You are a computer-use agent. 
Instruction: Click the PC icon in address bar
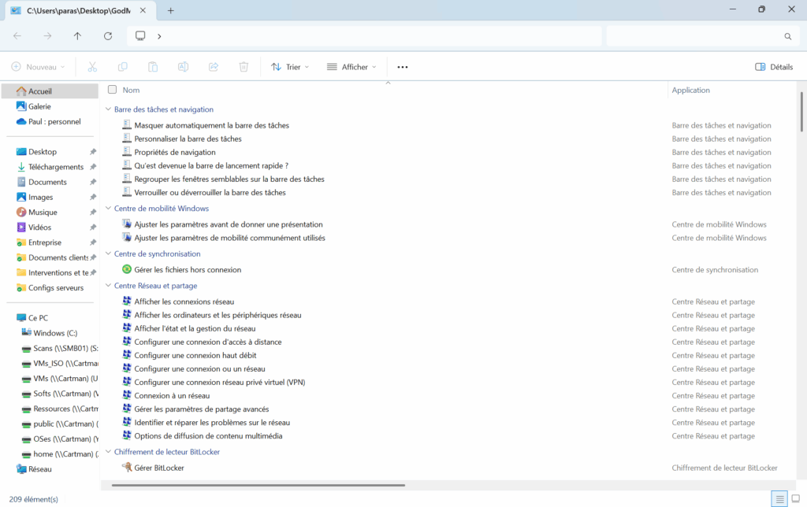click(x=140, y=36)
